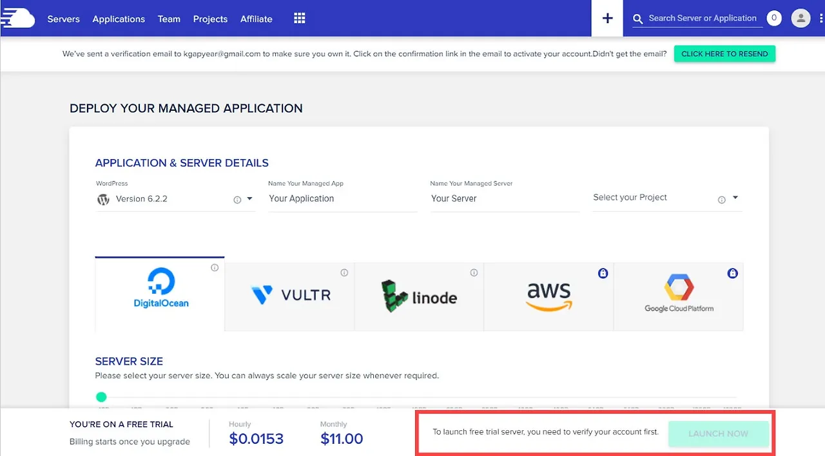Click Click Here To Resend button
This screenshot has height=456, width=825.
724,53
